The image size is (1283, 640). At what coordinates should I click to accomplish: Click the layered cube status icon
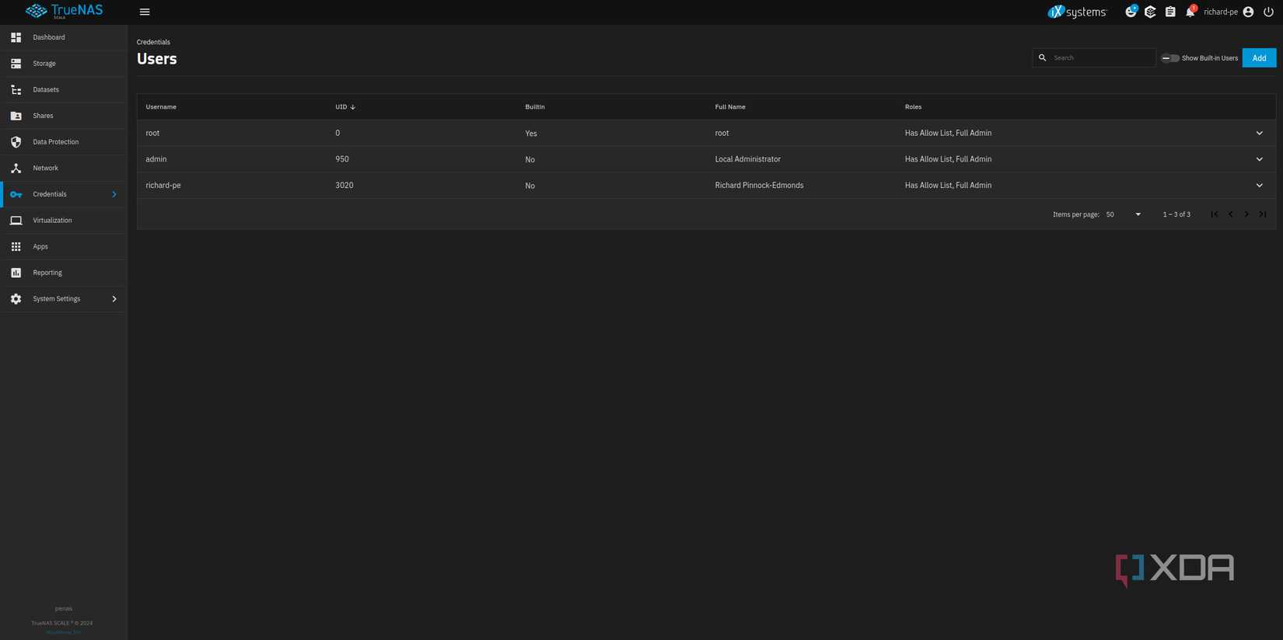pos(1150,12)
